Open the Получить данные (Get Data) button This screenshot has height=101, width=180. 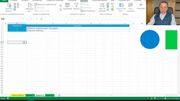tap(9, 8)
